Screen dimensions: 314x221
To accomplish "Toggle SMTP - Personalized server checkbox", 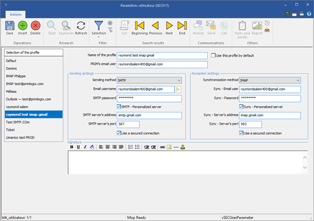I will coord(119,106).
